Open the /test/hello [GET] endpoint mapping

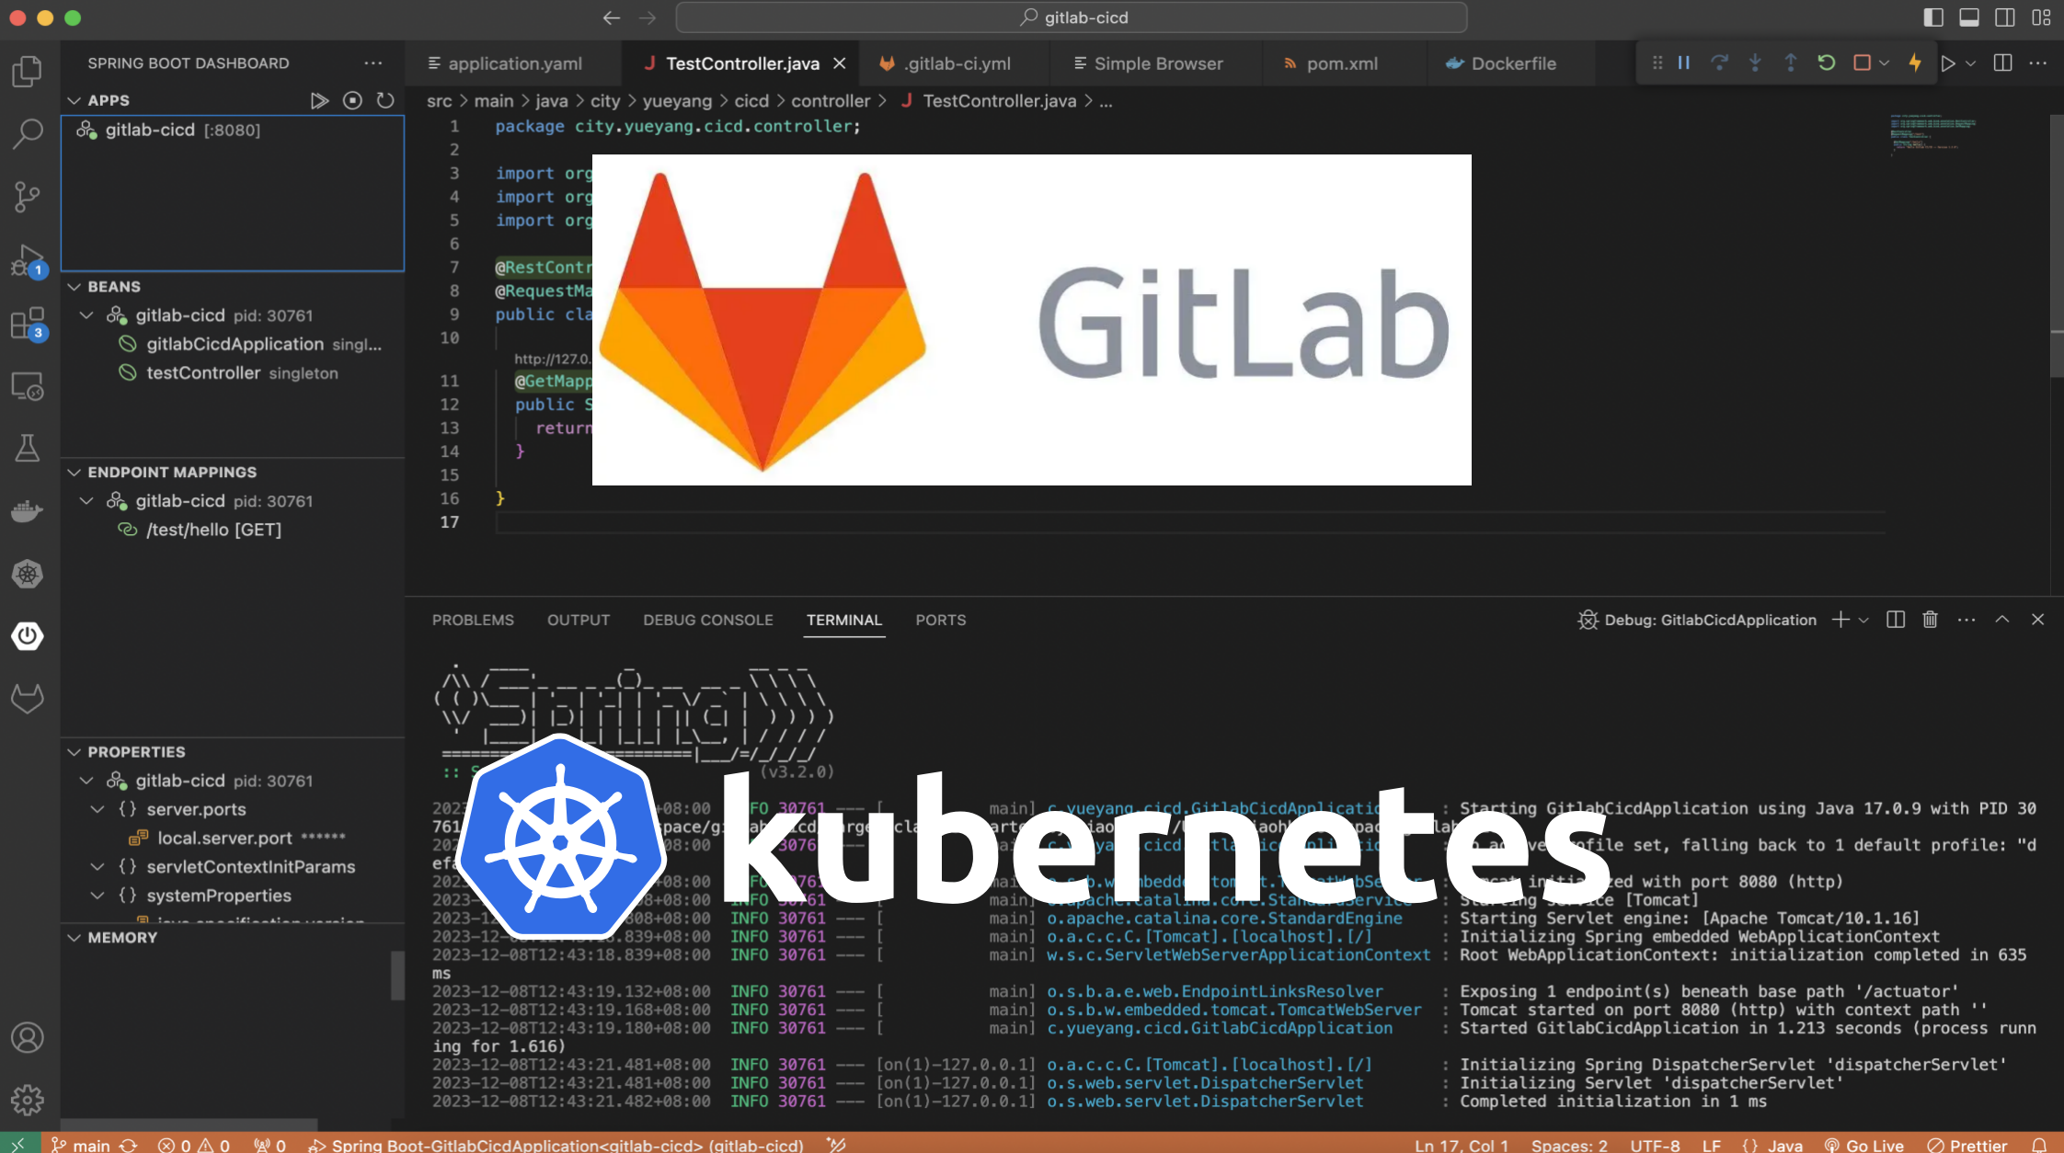tap(213, 530)
